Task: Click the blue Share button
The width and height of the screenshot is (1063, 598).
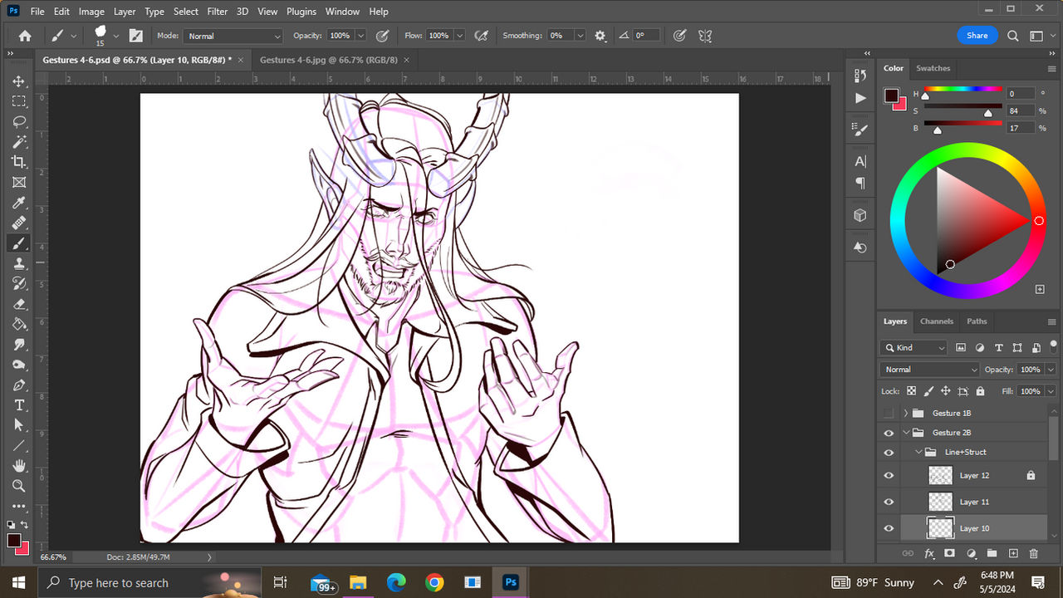Action: tap(977, 35)
